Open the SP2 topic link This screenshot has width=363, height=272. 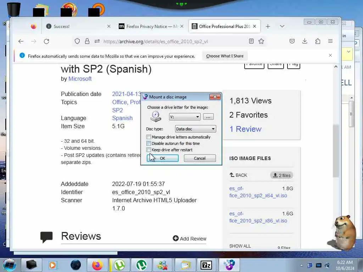click(117, 110)
